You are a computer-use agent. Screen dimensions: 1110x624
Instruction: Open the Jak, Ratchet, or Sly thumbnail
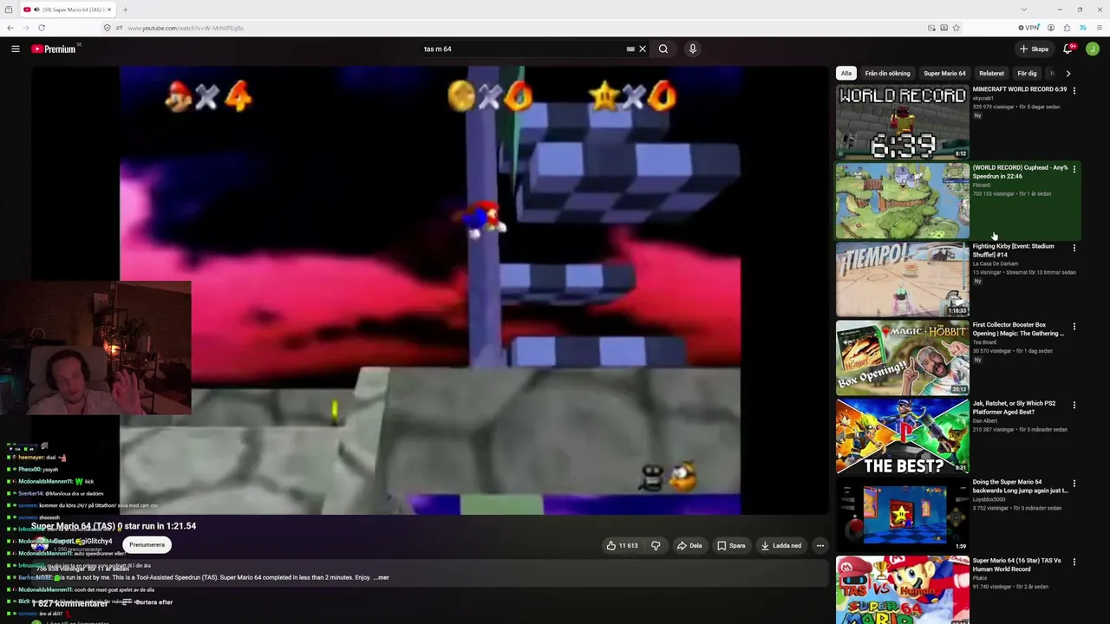(x=902, y=436)
